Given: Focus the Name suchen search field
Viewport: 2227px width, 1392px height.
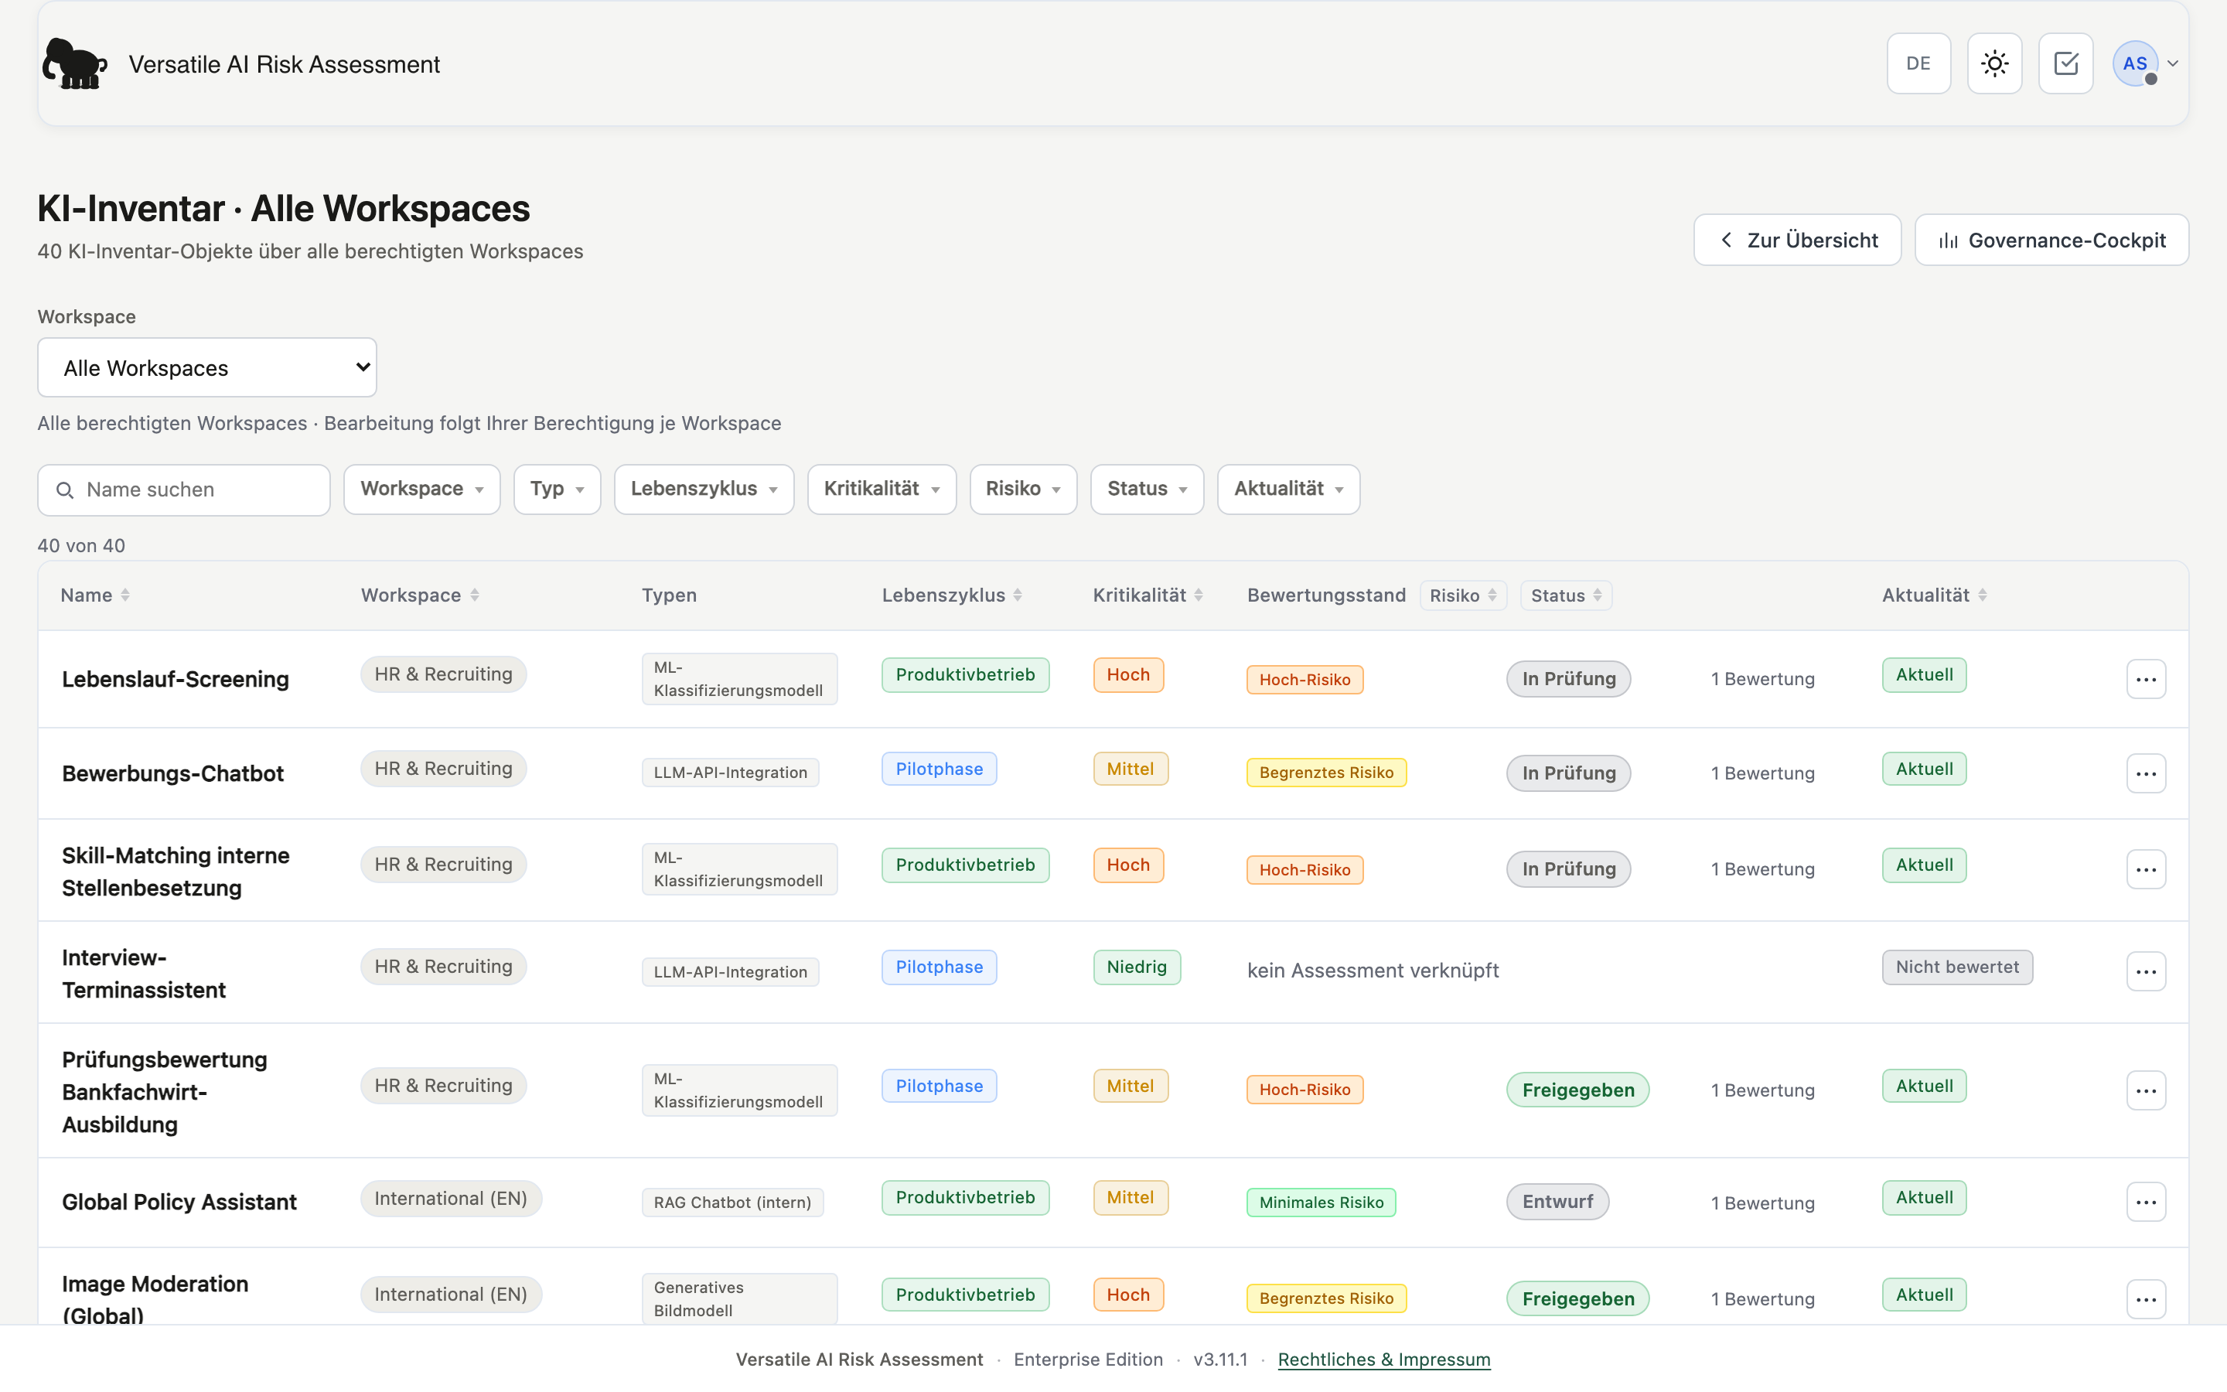Looking at the screenshot, I should [x=184, y=490].
